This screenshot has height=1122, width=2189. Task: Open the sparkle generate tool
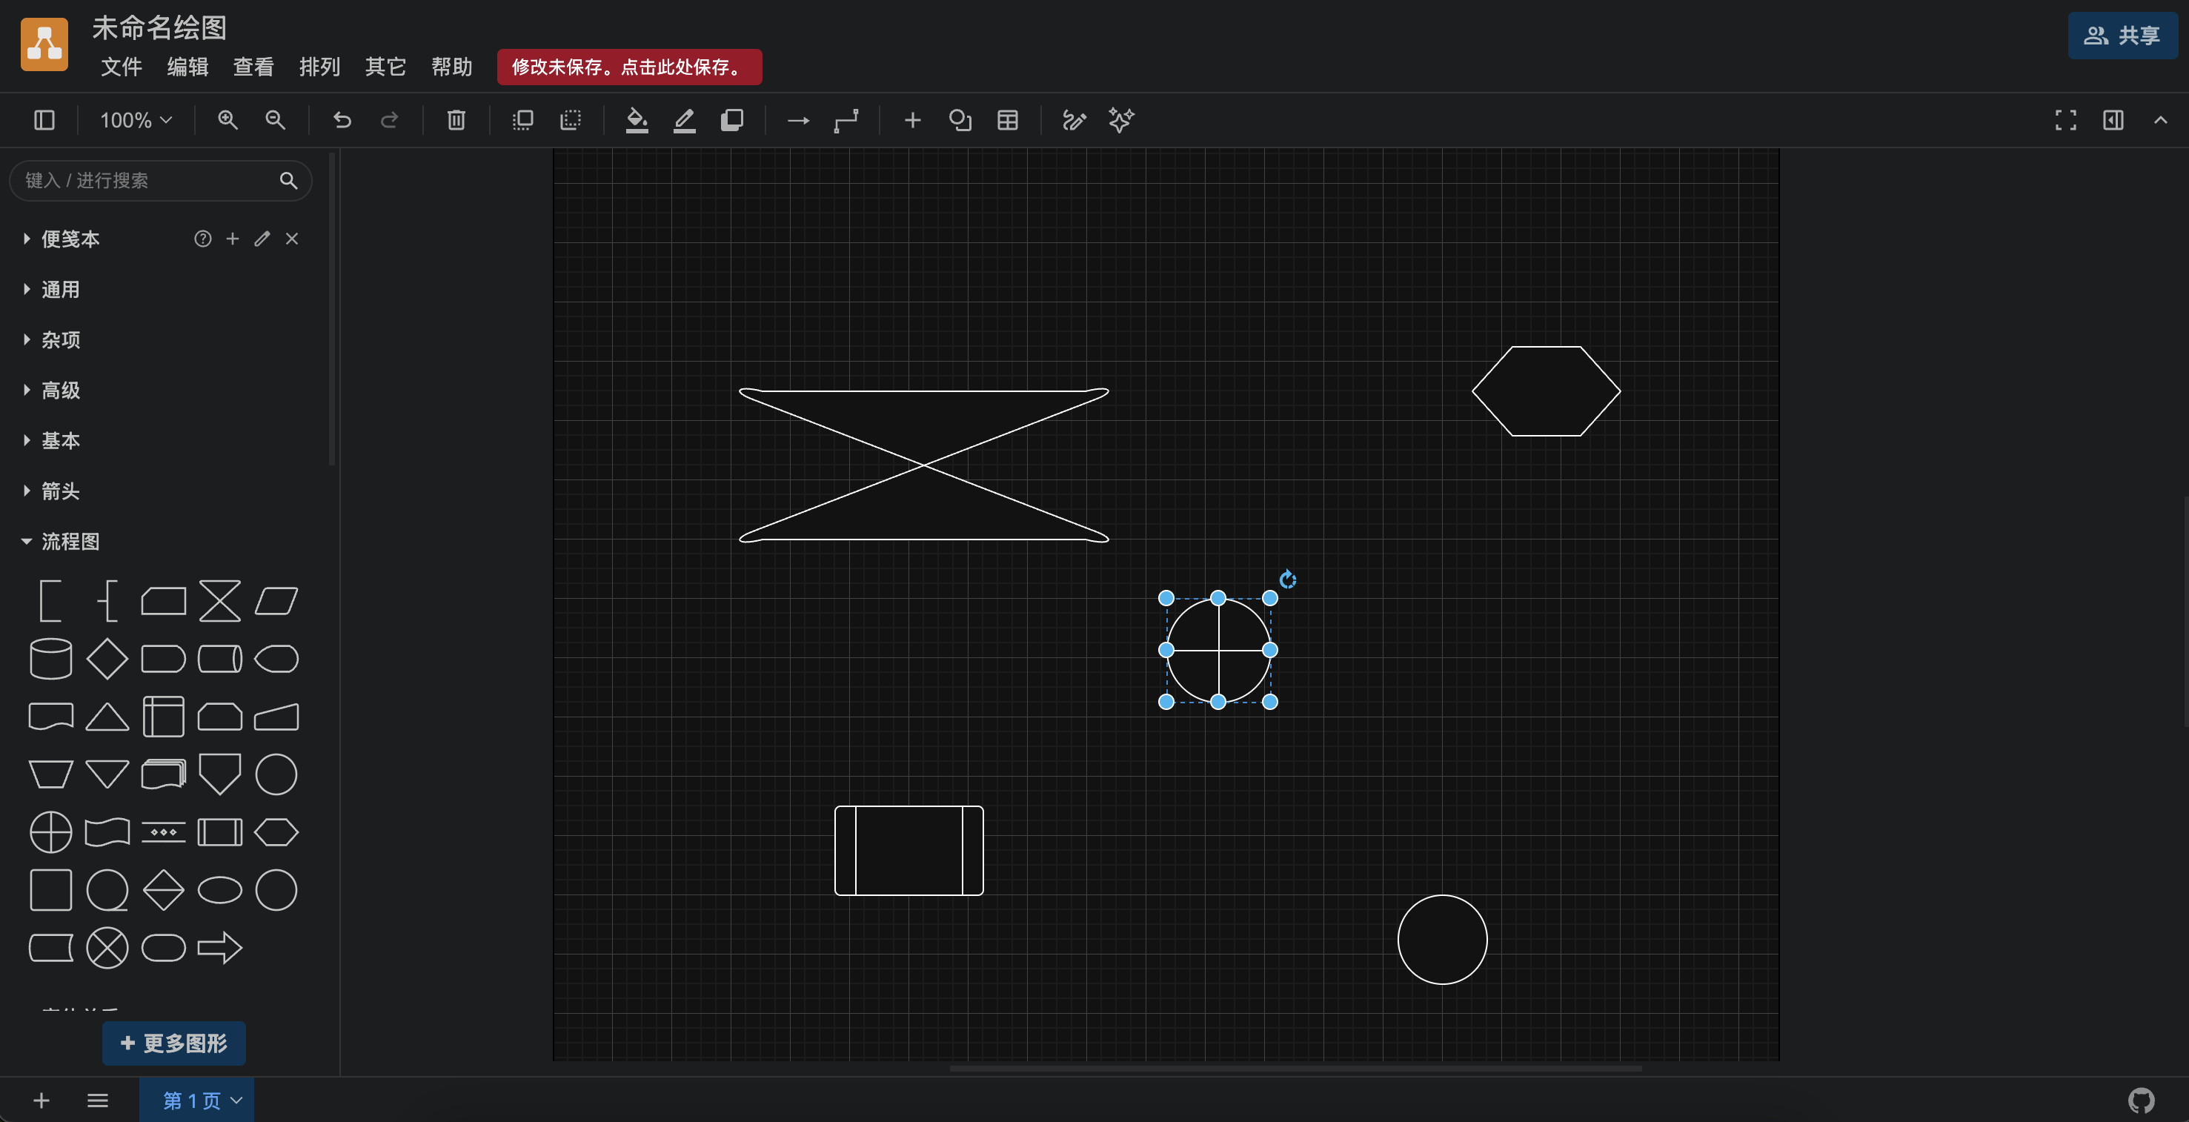tap(1122, 120)
